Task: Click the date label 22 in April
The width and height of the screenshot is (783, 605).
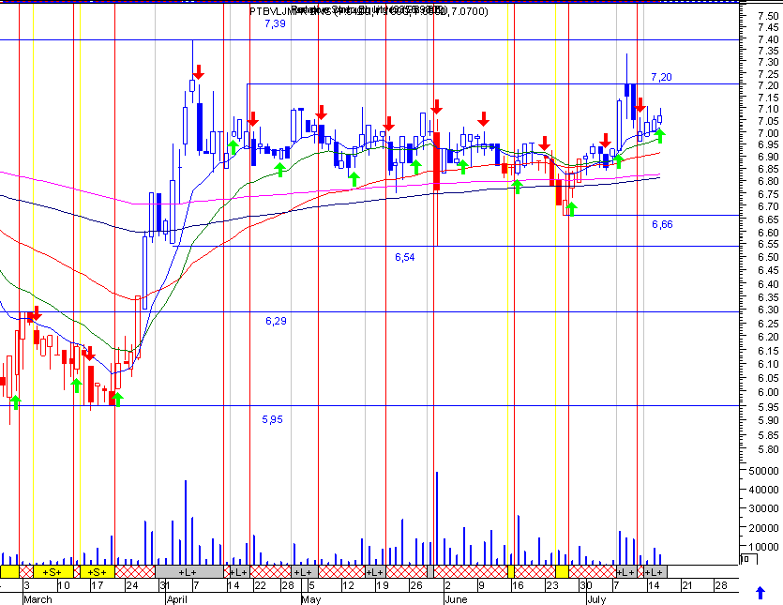Action: [x=260, y=585]
